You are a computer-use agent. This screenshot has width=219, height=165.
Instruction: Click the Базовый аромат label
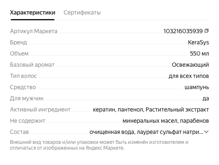32,65
